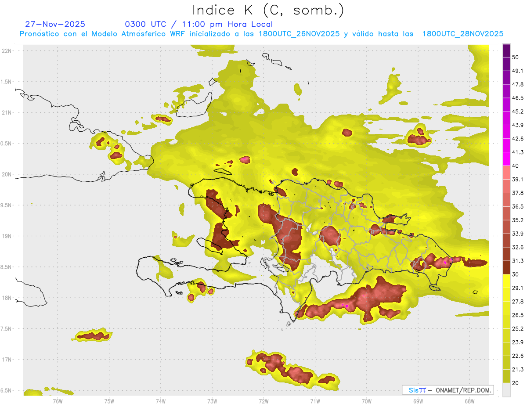Click the dark purple legend band above 50
The height and width of the screenshot is (407, 527).
(x=506, y=50)
